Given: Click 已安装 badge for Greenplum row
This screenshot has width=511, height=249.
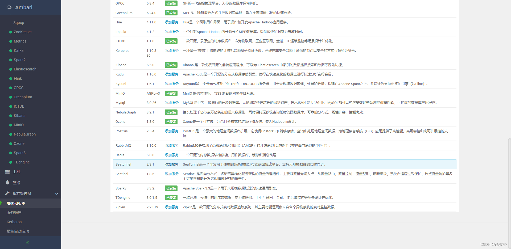Looking at the screenshot, I should [171, 13].
